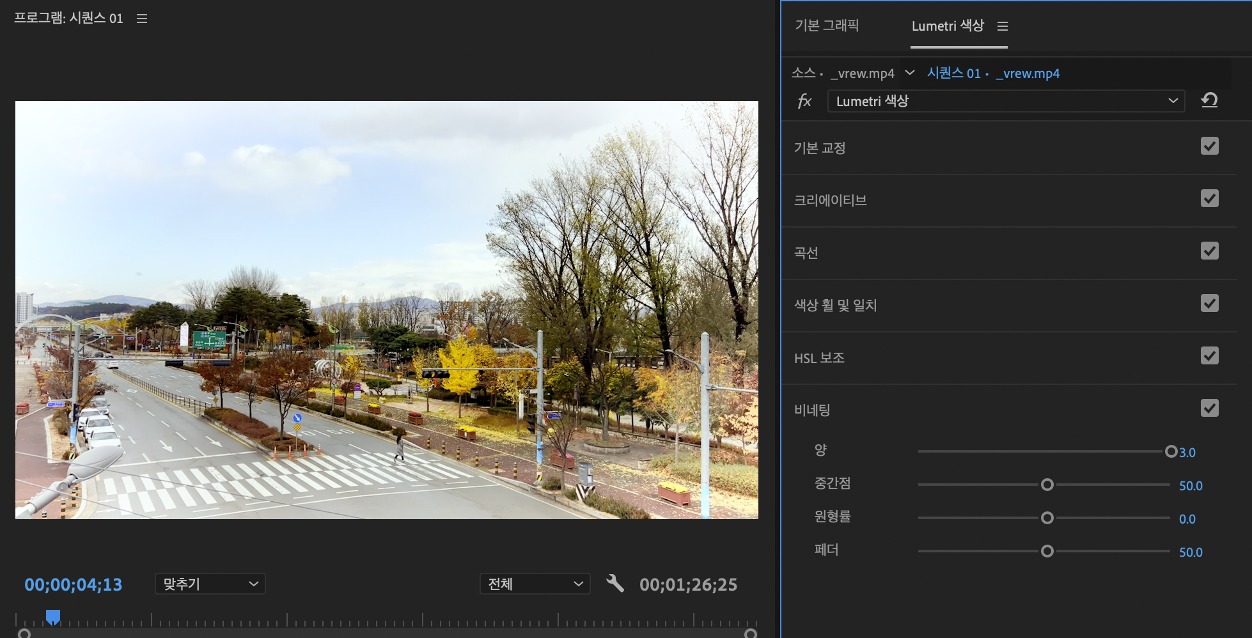
Task: Click the 중간점 slider handle
Action: tap(1047, 485)
